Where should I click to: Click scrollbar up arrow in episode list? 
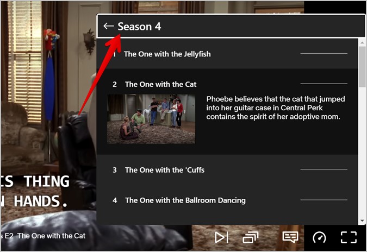[362, 42]
